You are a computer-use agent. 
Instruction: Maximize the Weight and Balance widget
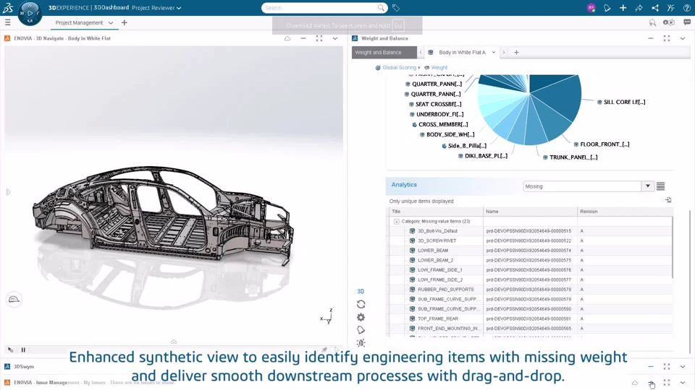click(667, 38)
